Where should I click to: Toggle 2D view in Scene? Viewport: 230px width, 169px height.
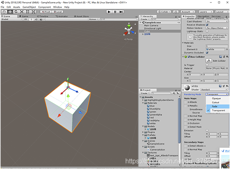[x=26, y=19]
